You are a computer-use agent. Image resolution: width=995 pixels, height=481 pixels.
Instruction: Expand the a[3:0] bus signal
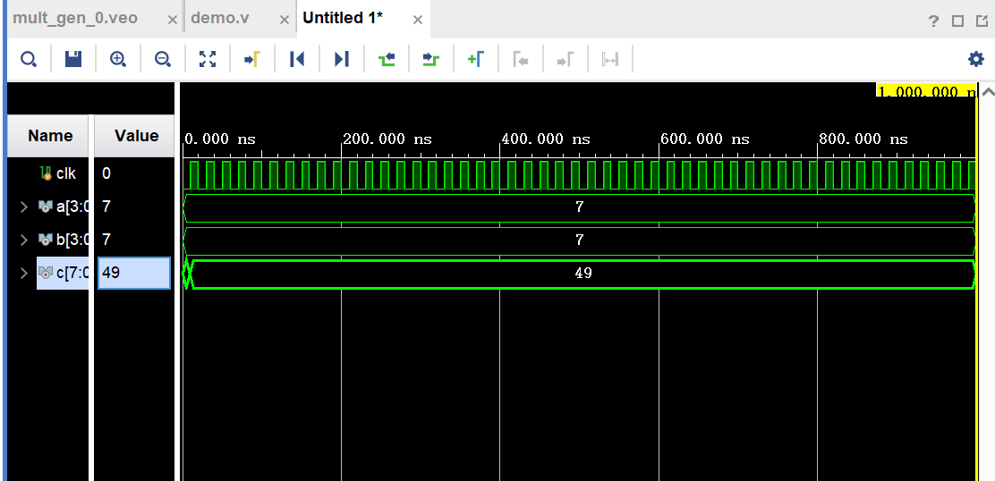pyautogui.click(x=23, y=207)
